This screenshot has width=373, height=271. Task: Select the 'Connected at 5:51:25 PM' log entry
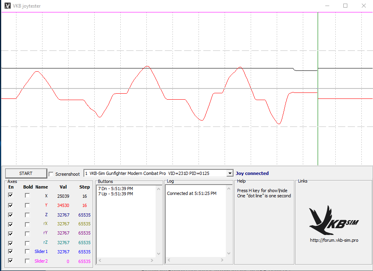tap(192, 193)
